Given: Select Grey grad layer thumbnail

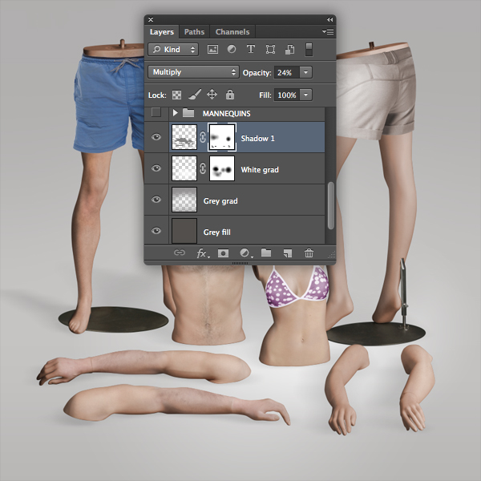Looking at the screenshot, I should coord(184,200).
